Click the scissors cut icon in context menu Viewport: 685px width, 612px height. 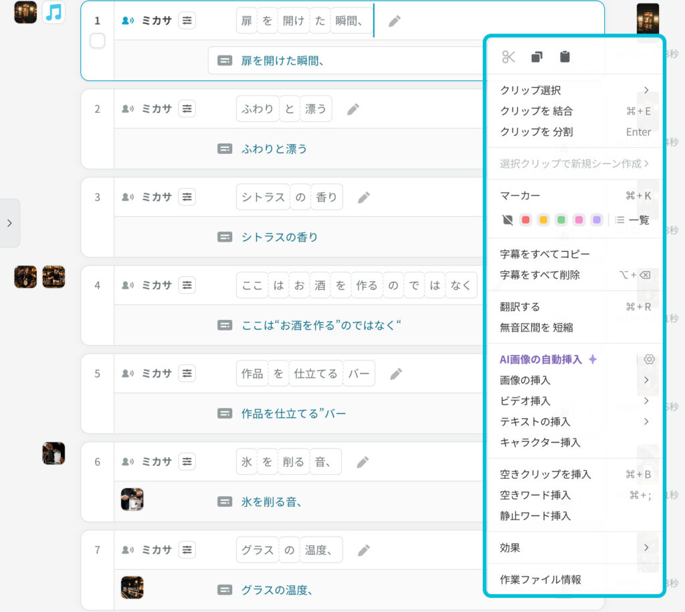tap(508, 57)
